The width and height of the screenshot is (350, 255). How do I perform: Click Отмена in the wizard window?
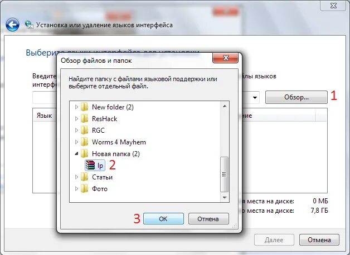pos(319,240)
